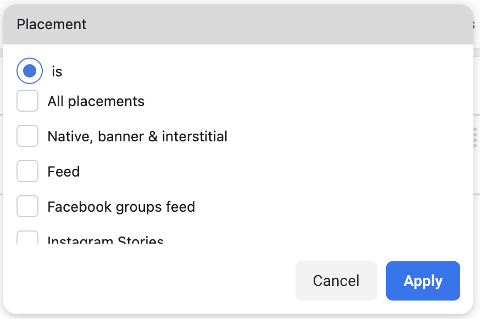Click the dotted drag handle behind the dialog
Image resolution: width=480 pixels, height=319 pixels.
click(x=475, y=137)
